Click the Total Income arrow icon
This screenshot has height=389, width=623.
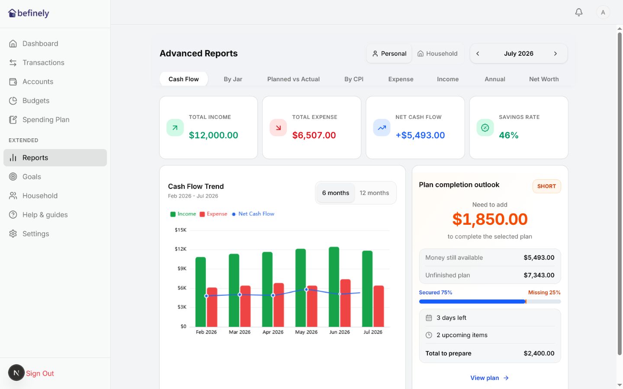point(175,128)
